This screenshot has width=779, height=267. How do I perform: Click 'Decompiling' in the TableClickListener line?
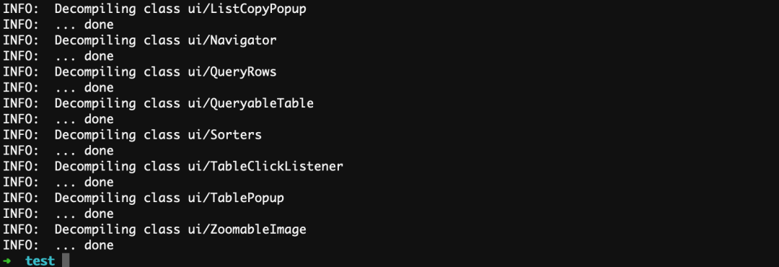tap(95, 166)
